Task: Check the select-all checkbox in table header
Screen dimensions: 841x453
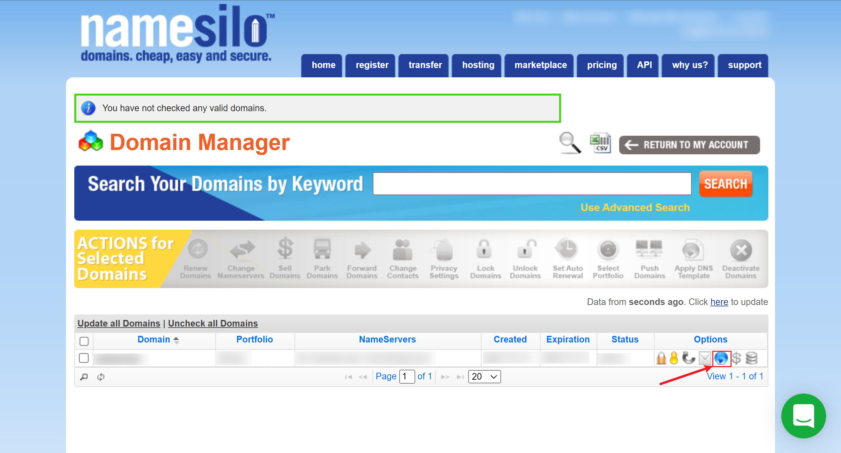Action: (84, 341)
